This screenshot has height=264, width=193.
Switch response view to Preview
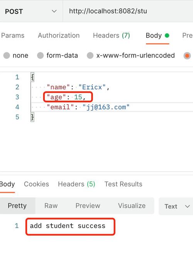[88, 206]
